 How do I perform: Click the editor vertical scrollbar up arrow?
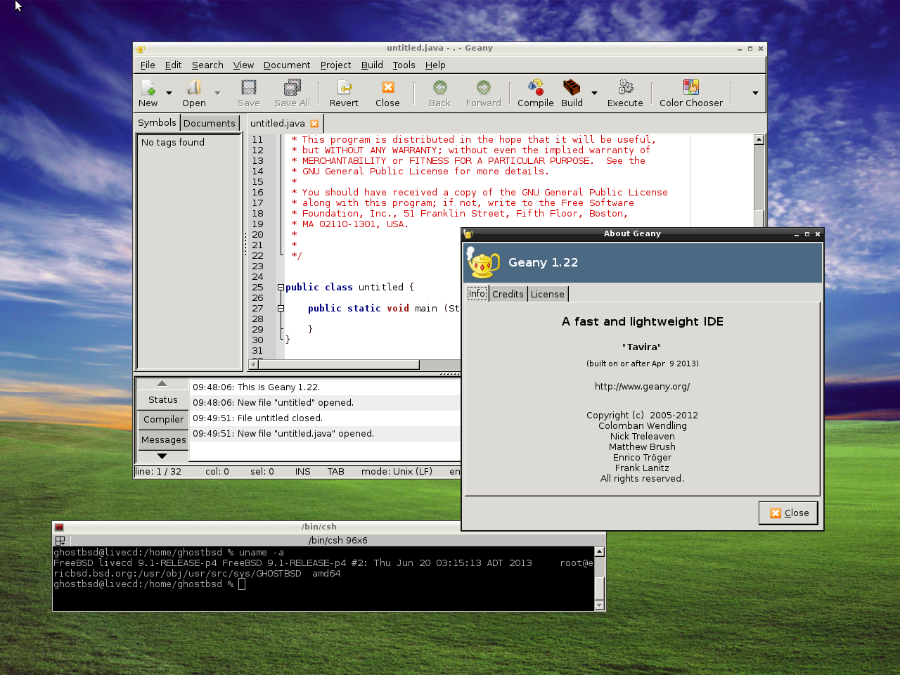point(759,139)
